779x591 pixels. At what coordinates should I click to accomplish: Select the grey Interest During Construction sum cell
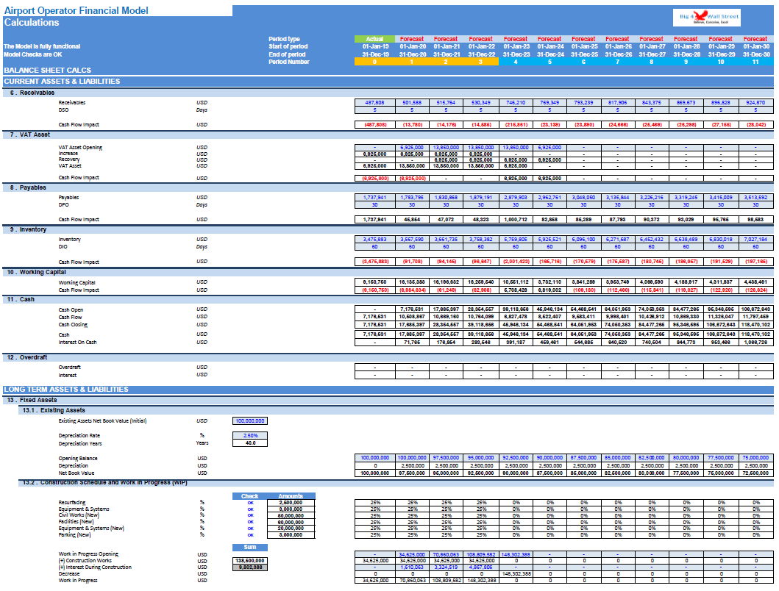coord(250,567)
